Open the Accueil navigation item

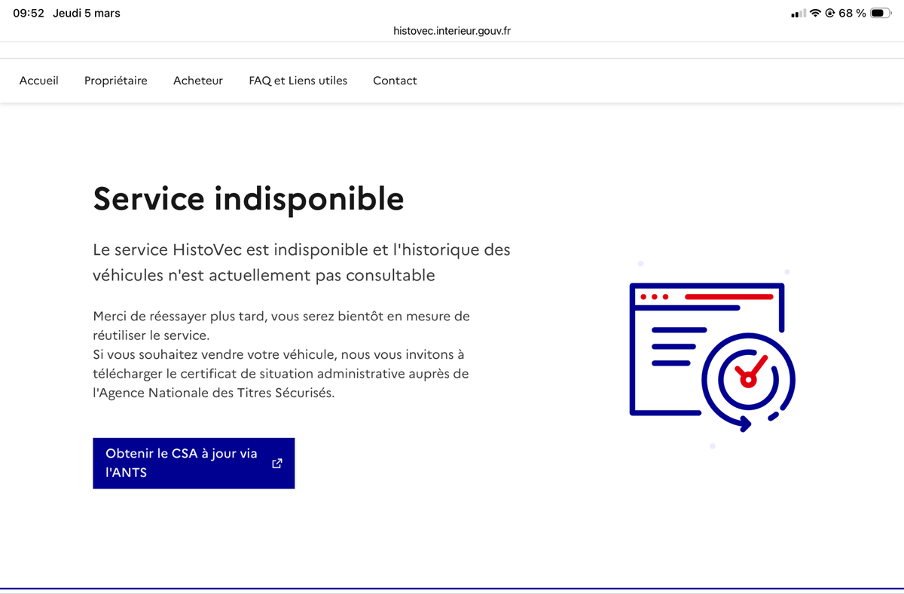[x=39, y=81]
